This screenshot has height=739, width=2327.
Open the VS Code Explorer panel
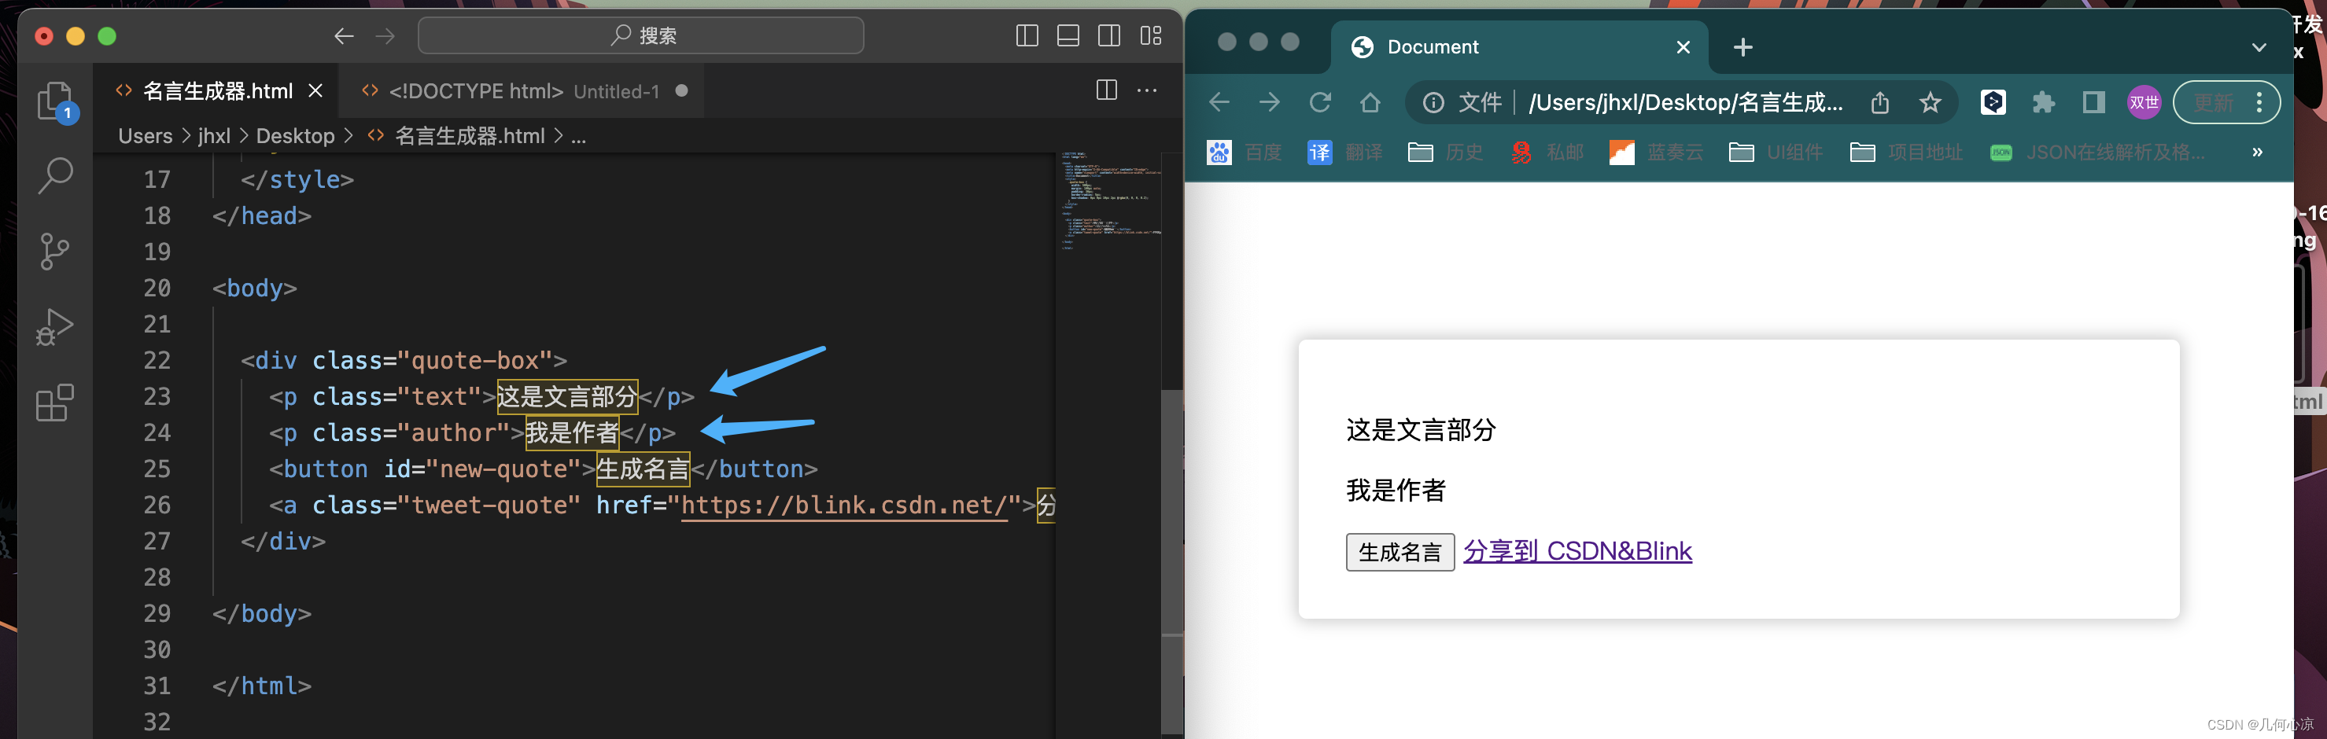click(x=55, y=101)
